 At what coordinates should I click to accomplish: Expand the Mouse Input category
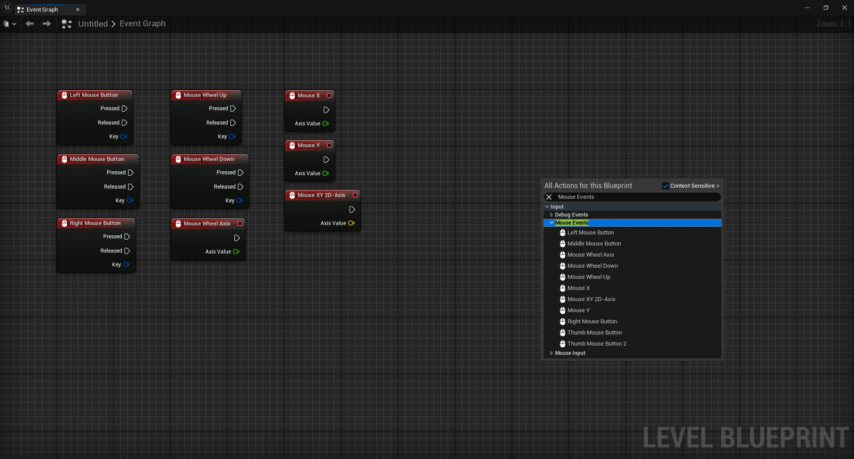coord(552,353)
